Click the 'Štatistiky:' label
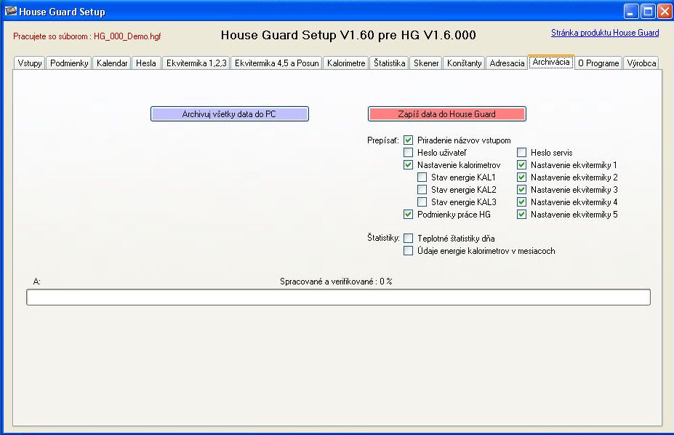This screenshot has width=674, height=435. pos(383,238)
